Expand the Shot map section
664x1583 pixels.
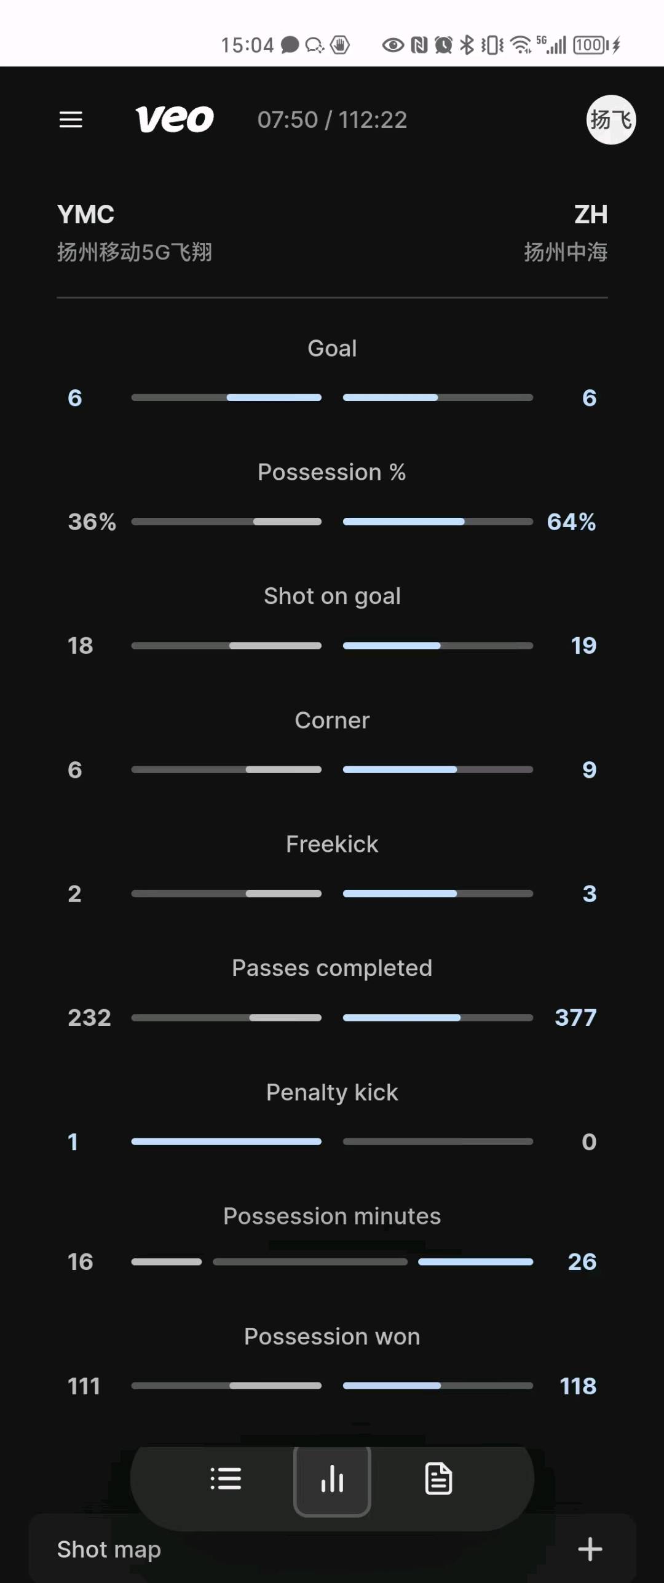(109, 1549)
